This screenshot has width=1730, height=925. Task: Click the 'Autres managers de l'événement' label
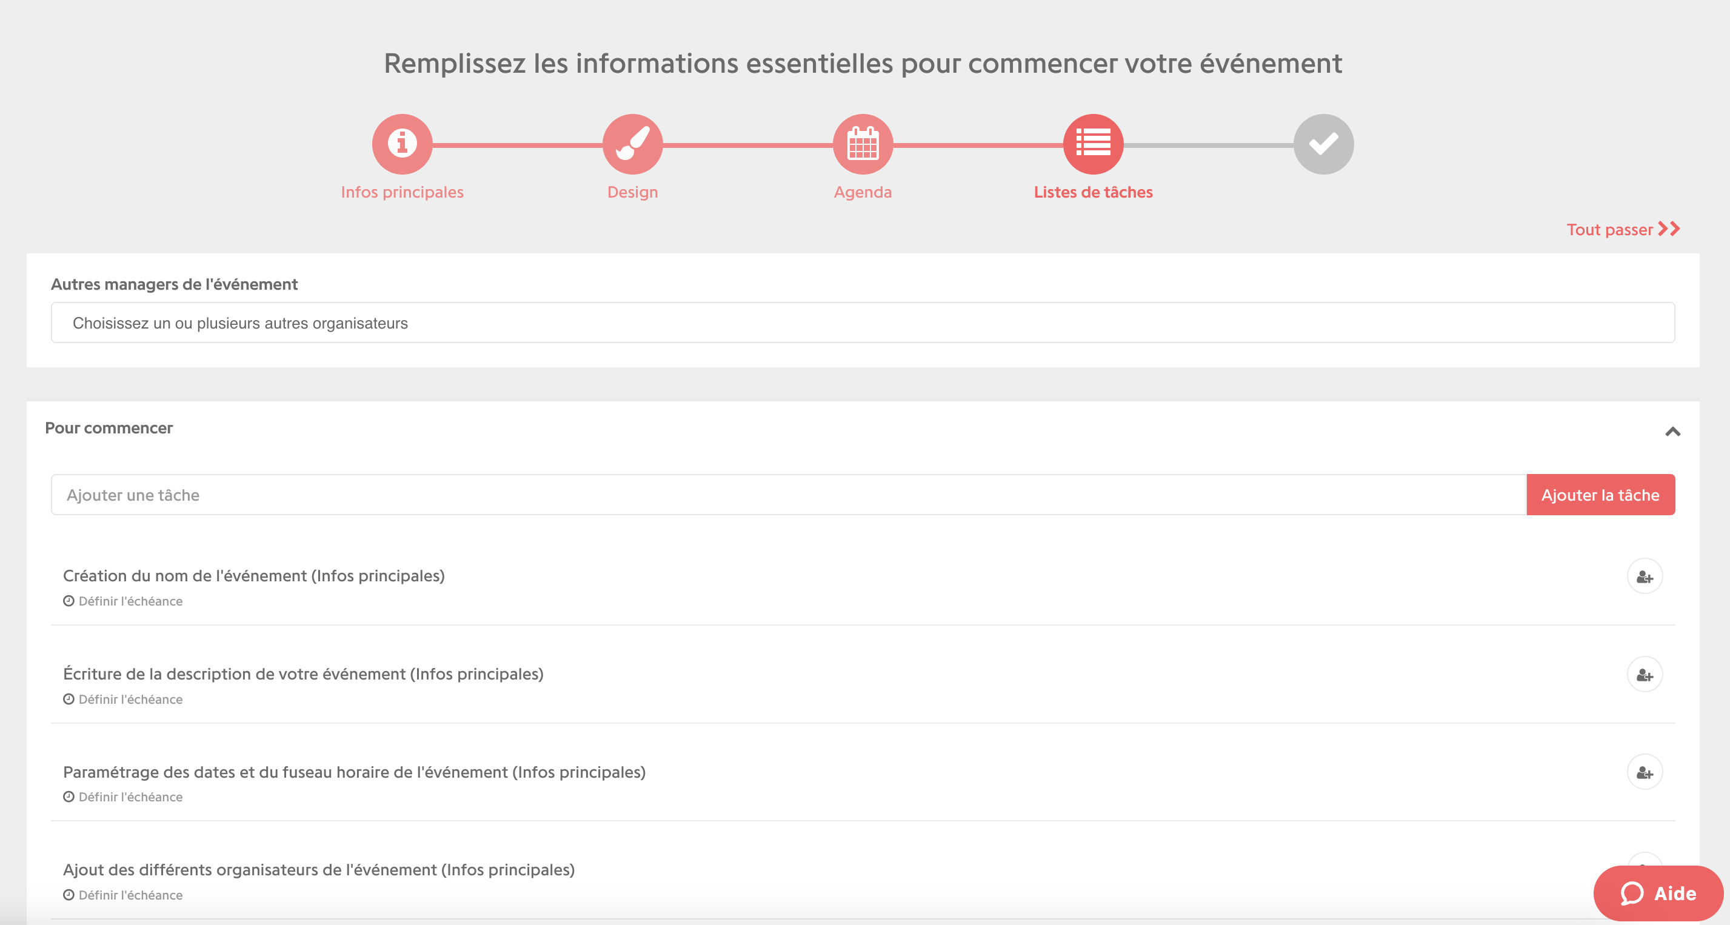(x=174, y=284)
